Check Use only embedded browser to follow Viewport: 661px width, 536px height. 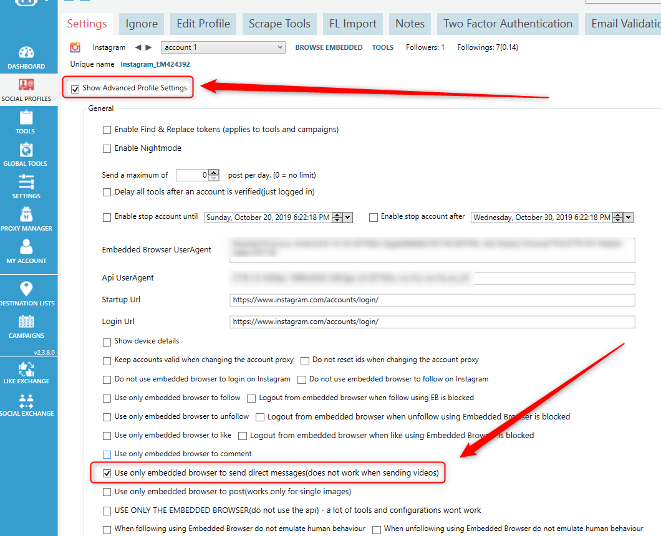[107, 399]
